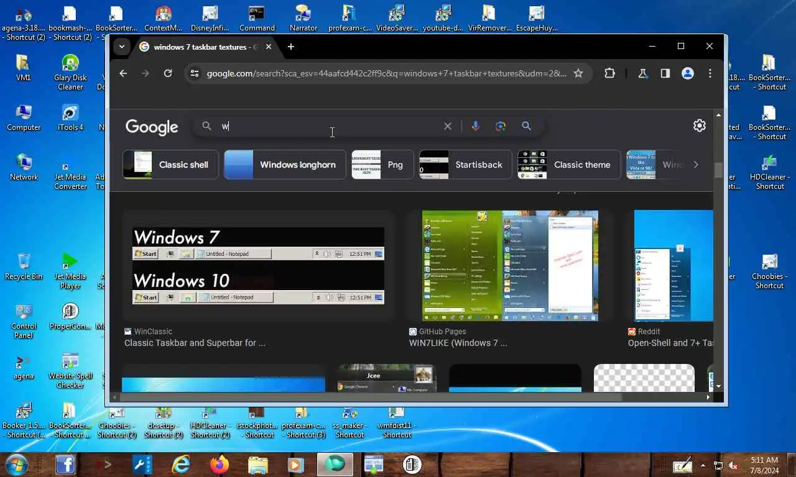Select the Recycle Bin desktop icon
The height and width of the screenshot is (477, 796).
24,266
